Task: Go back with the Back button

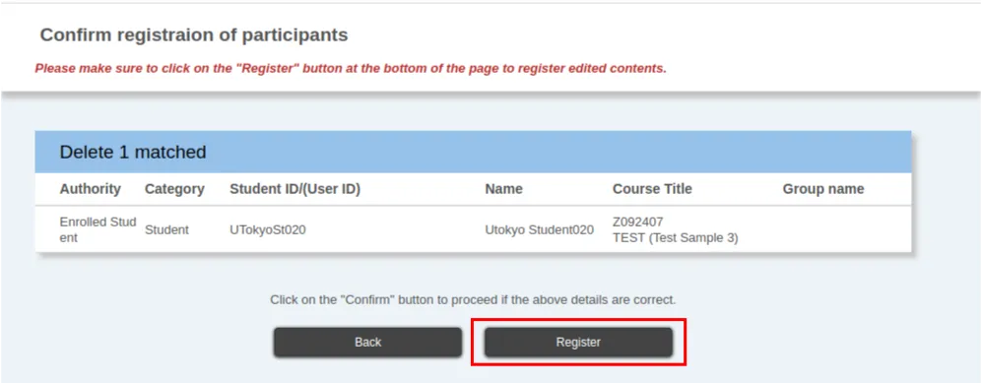Action: click(x=367, y=343)
